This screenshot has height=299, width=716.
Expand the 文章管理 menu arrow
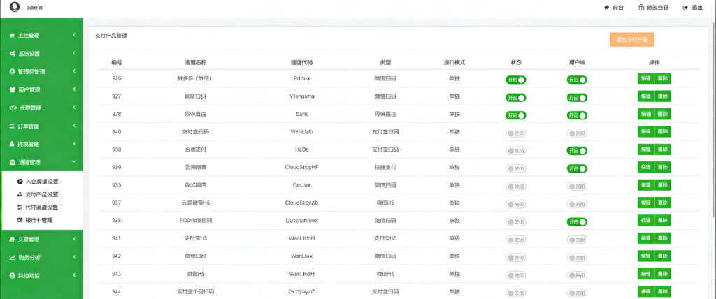[73, 239]
